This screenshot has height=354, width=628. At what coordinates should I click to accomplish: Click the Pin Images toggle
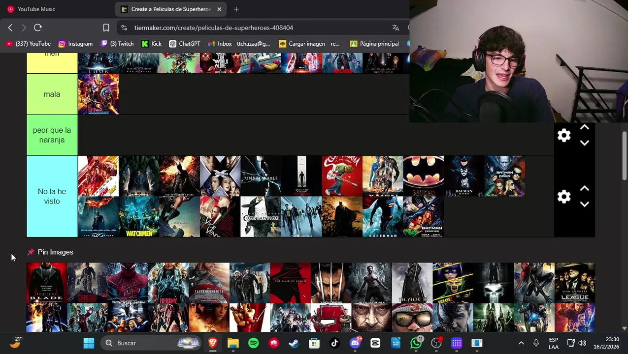click(50, 252)
